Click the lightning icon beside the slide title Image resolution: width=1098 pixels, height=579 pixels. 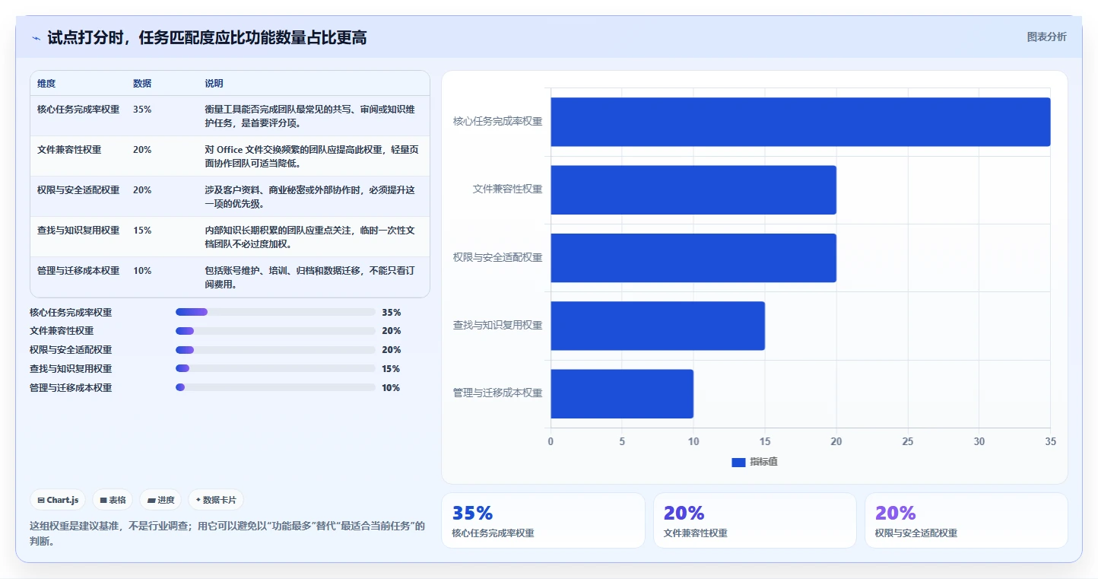[36, 38]
